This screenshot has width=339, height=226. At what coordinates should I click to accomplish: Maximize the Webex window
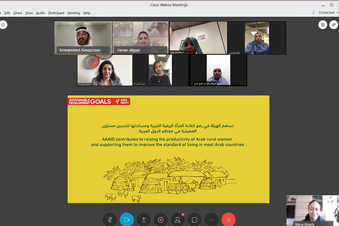coord(331,5)
